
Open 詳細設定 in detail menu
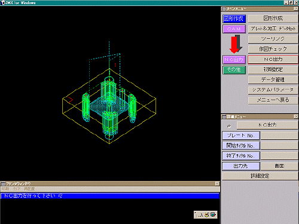[x=260, y=176]
